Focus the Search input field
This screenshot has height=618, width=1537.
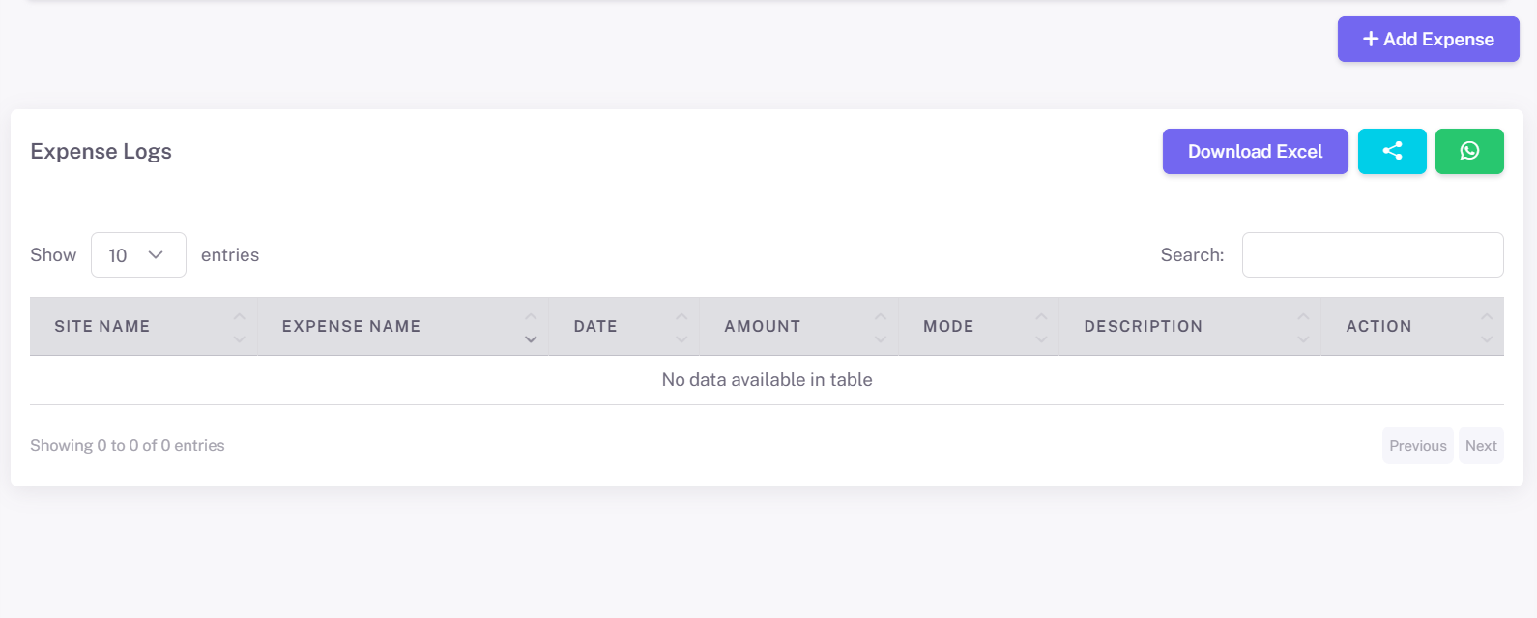[x=1372, y=255]
